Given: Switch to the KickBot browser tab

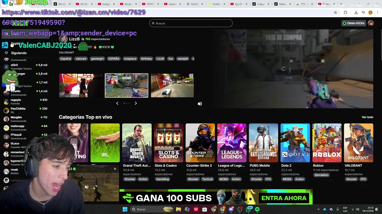Looking at the screenshot, I should pyautogui.click(x=217, y=4).
